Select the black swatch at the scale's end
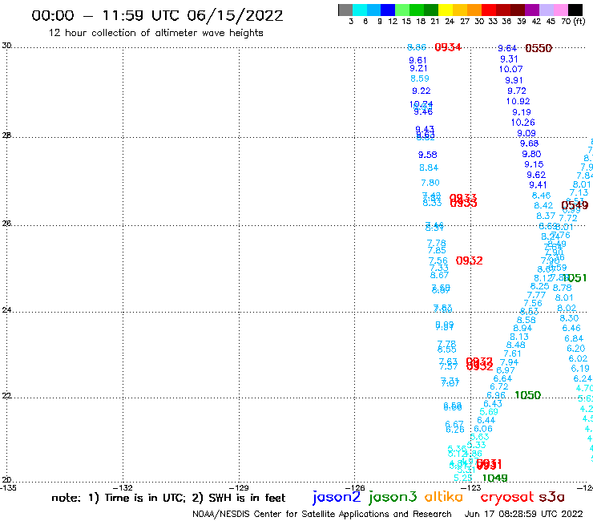Image resolution: width=593 pixels, height=521 pixels. [x=575, y=10]
